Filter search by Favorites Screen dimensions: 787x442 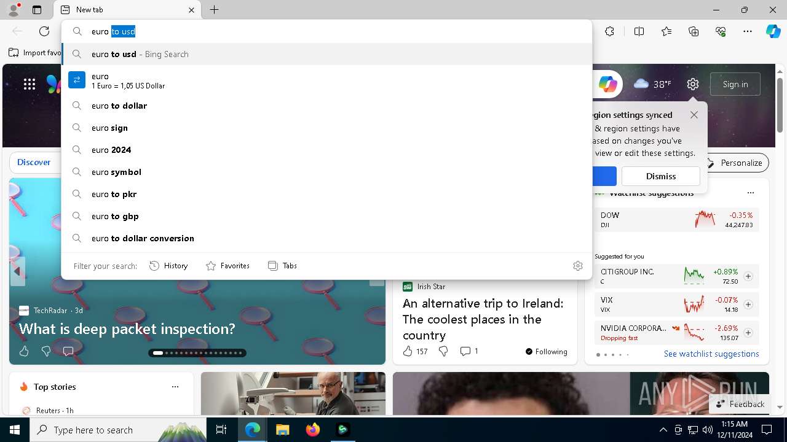(227, 266)
